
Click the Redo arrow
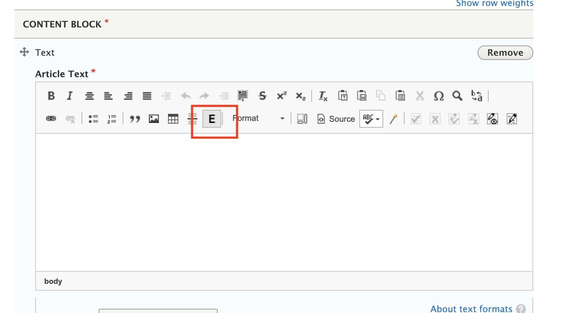coord(204,96)
